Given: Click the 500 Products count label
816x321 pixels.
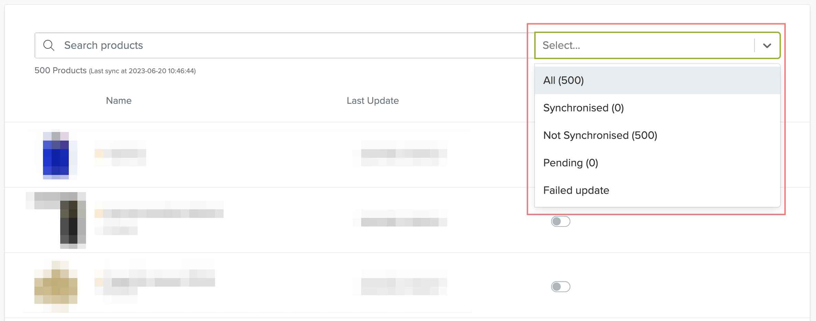Looking at the screenshot, I should click(61, 70).
